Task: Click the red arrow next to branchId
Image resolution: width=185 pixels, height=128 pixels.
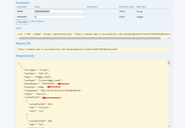Action: [54, 87]
